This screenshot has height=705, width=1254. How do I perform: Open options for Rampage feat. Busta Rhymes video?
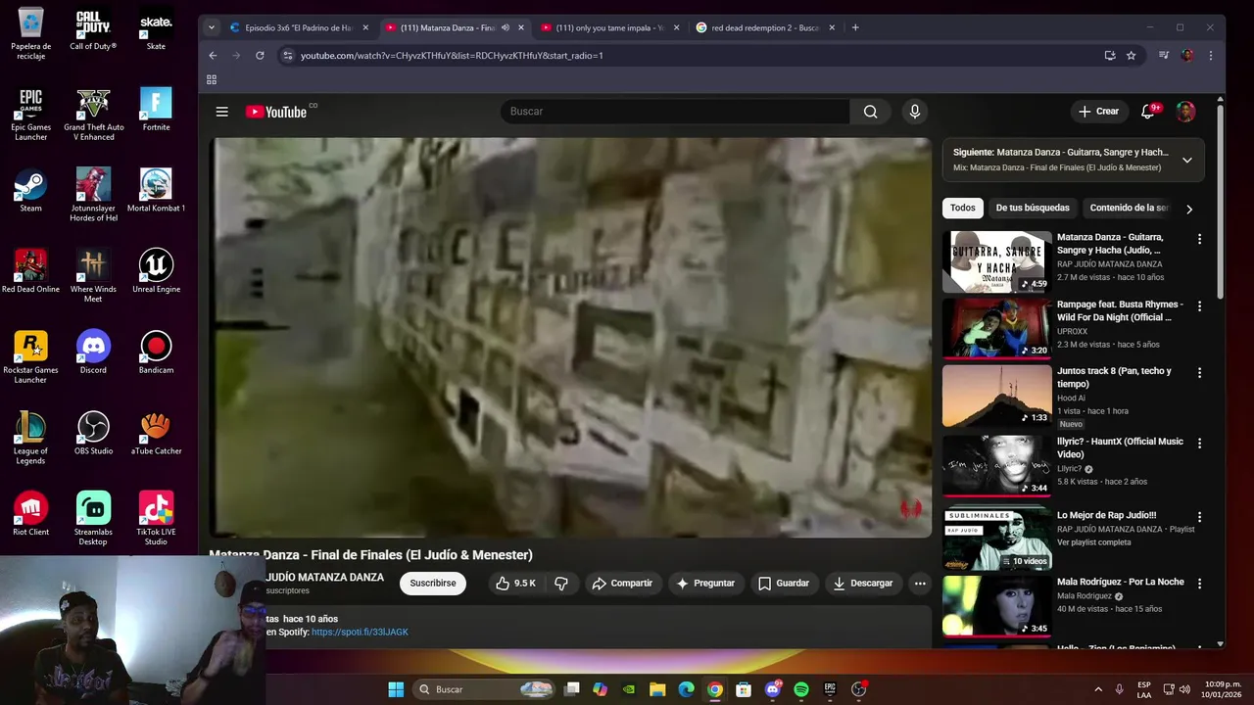(x=1199, y=306)
